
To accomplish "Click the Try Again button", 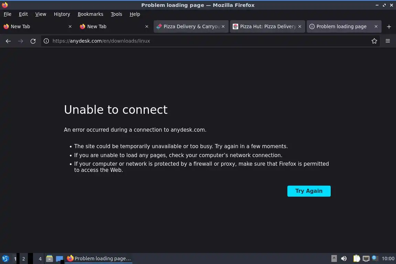I will [309, 191].
